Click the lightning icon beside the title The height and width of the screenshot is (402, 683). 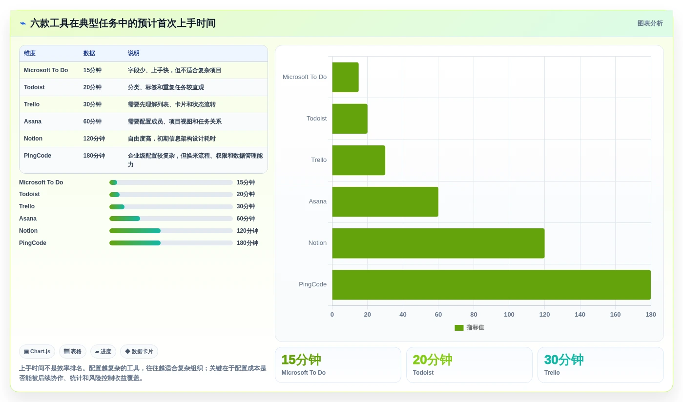[23, 23]
